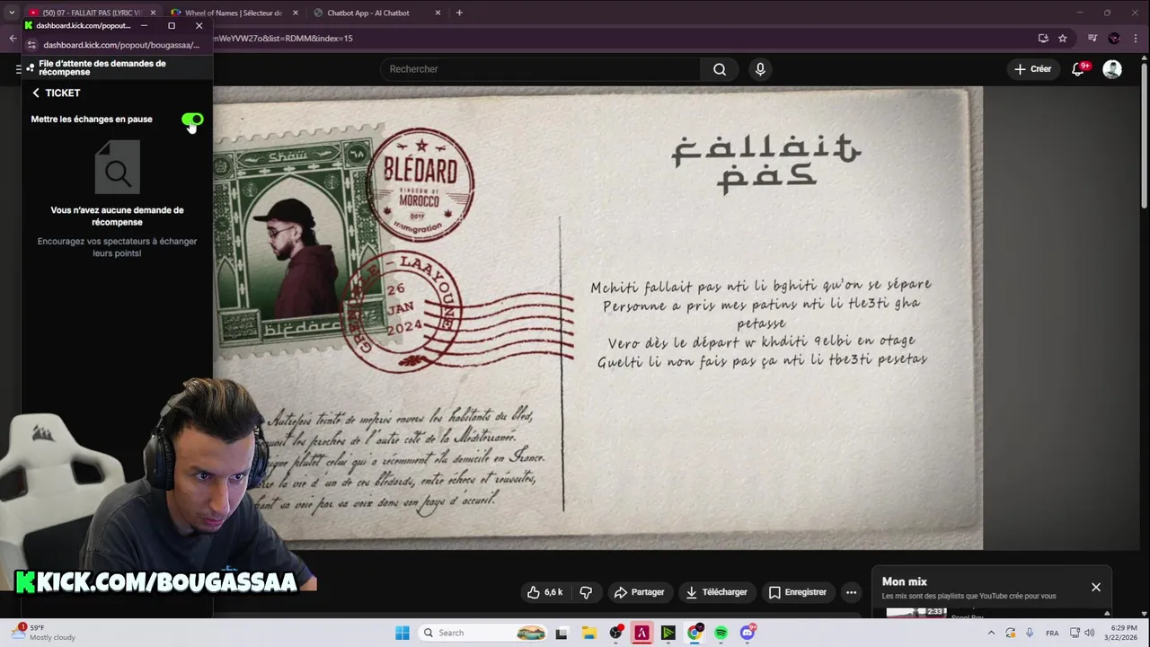This screenshot has height=647, width=1150.
Task: Expand the tab search dropdown
Action: click(11, 13)
